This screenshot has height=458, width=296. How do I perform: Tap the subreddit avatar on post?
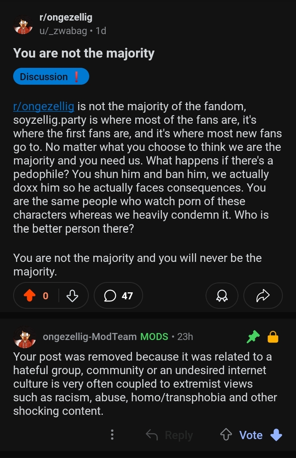point(23,24)
